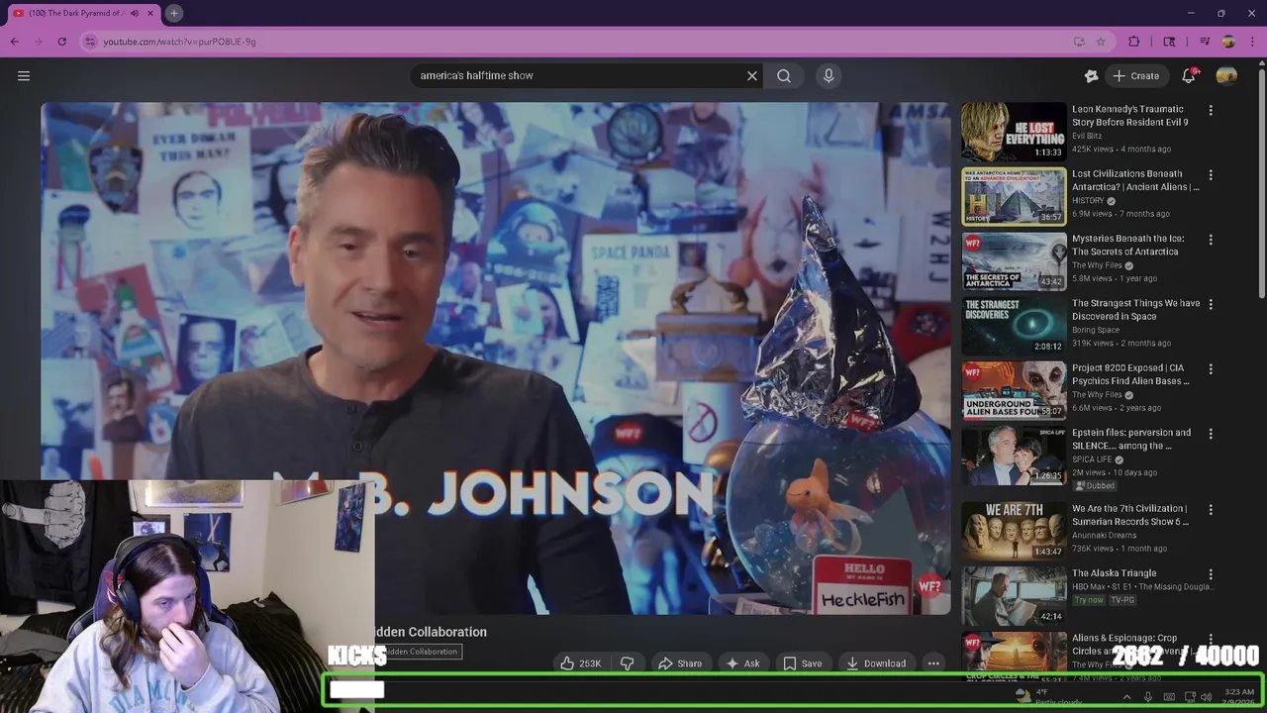The image size is (1267, 713).
Task: Show hidden taskbar icons chevron
Action: click(1126, 697)
